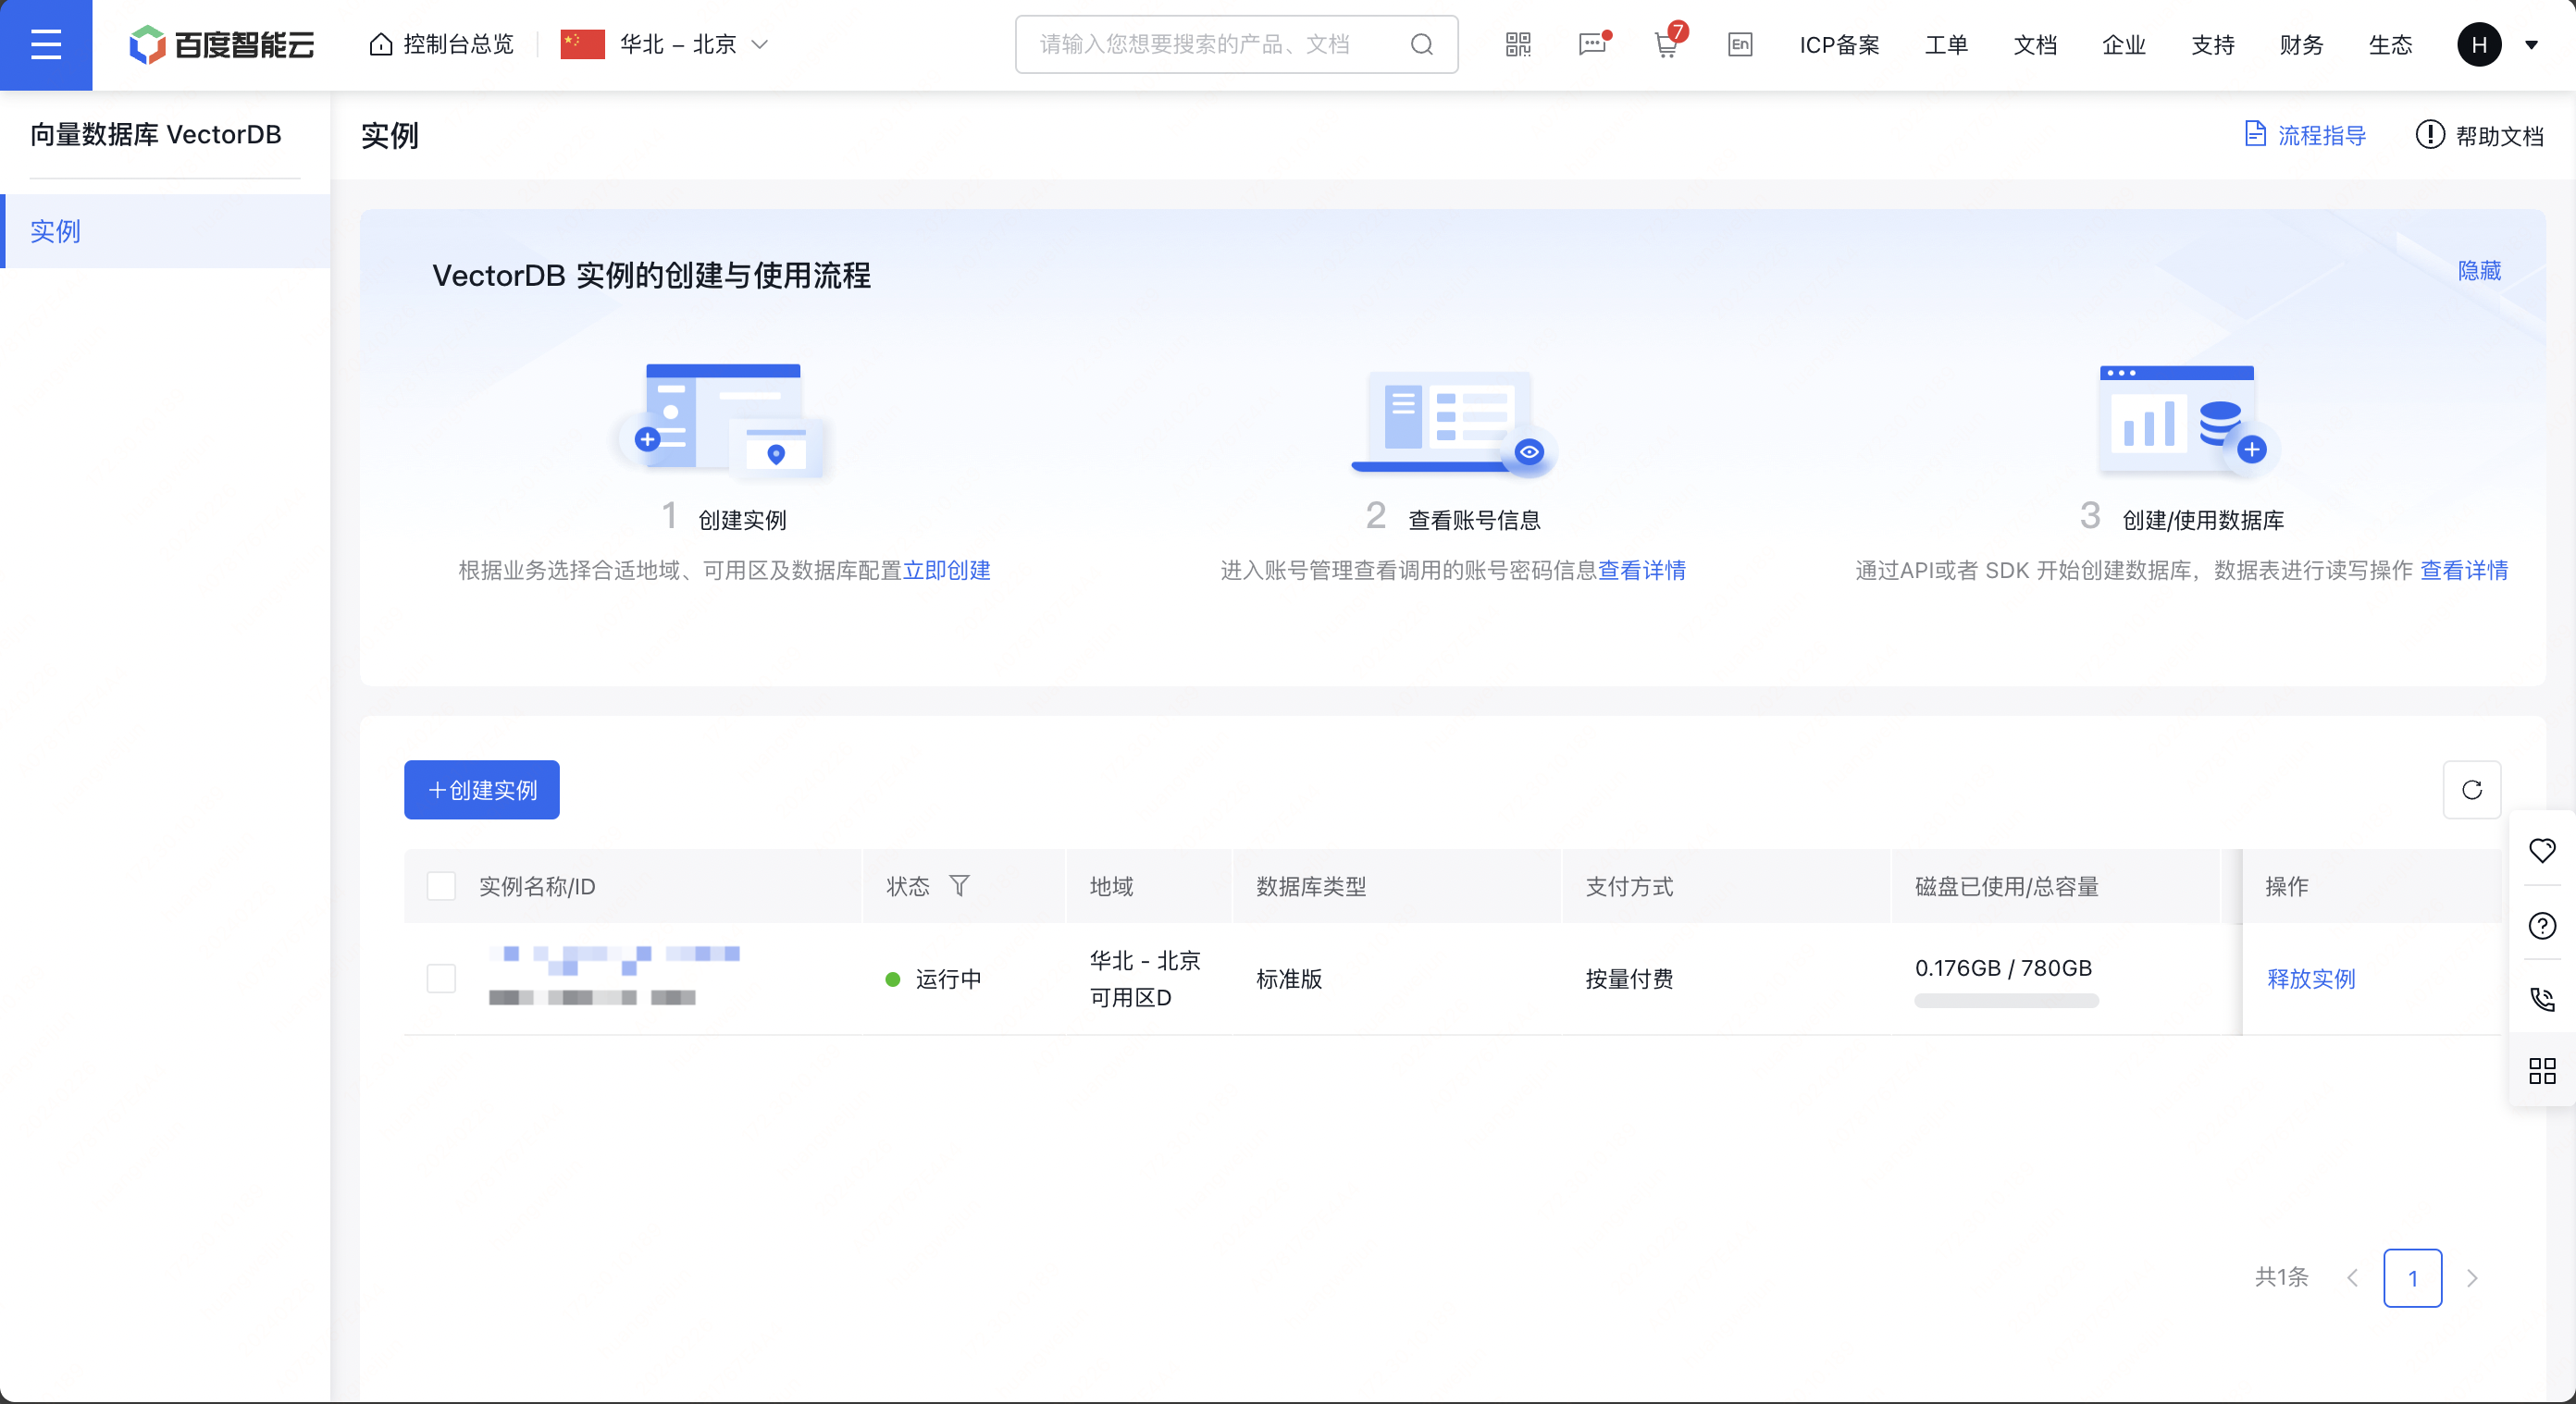Open the 文档 menu
The width and height of the screenshot is (2576, 1404).
coord(2035,45)
